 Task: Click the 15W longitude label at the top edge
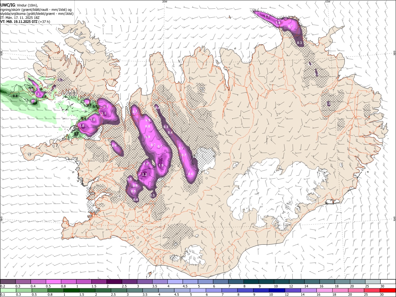(x=327, y=2)
